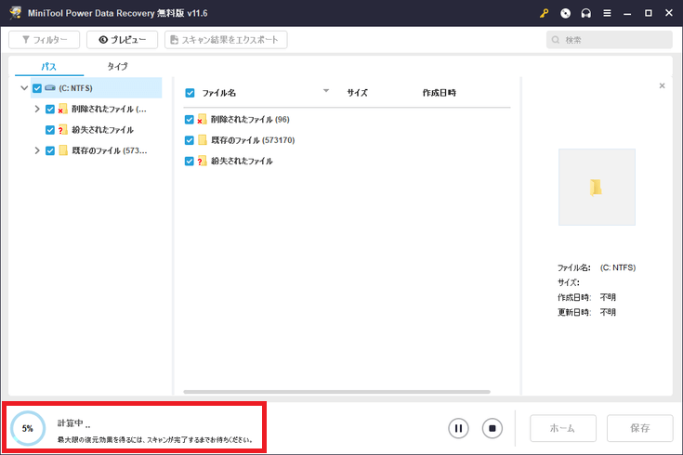Switch to the タイプ tab

pyautogui.click(x=117, y=67)
